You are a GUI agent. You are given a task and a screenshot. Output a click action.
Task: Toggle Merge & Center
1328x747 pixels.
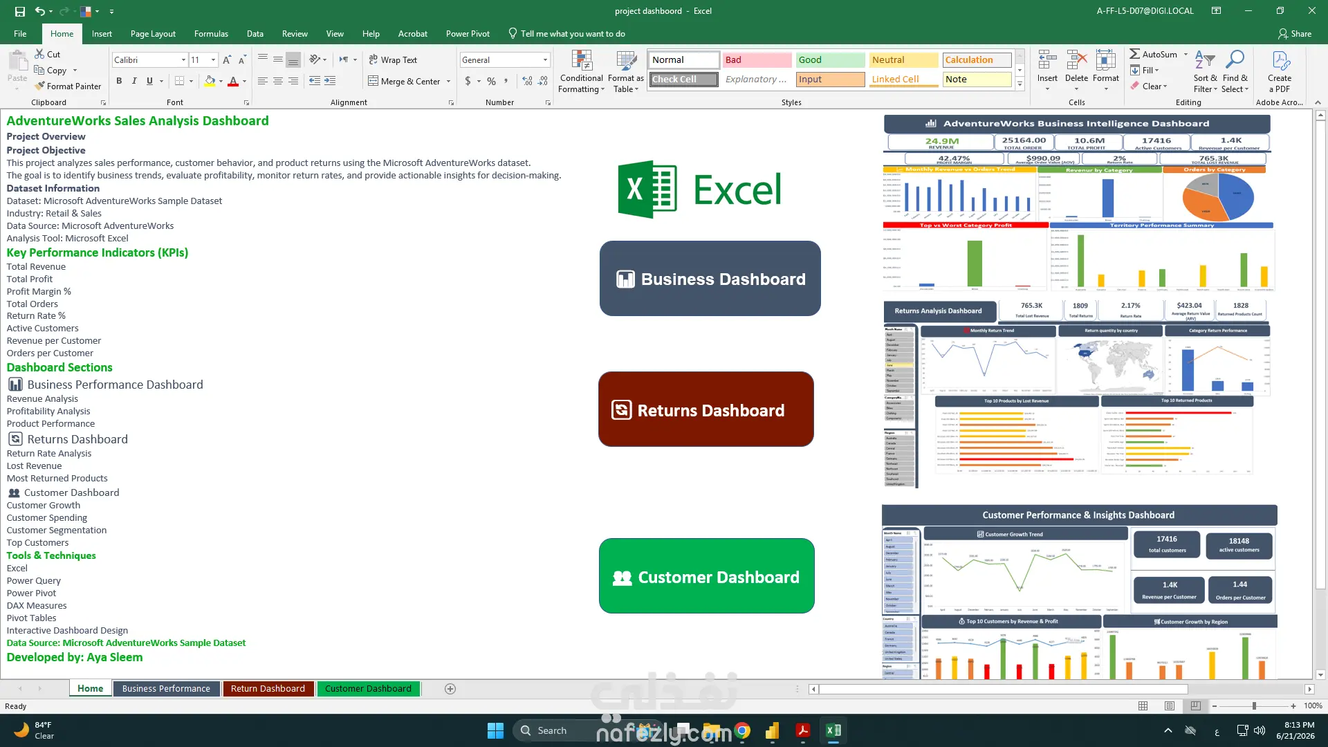[x=404, y=81]
